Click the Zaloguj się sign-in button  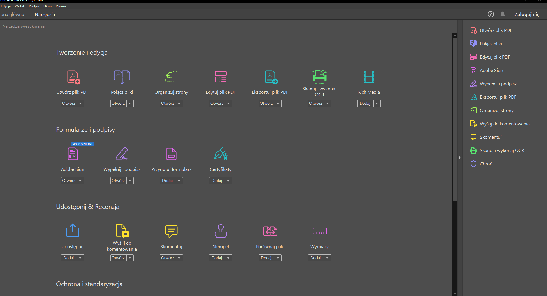527,14
